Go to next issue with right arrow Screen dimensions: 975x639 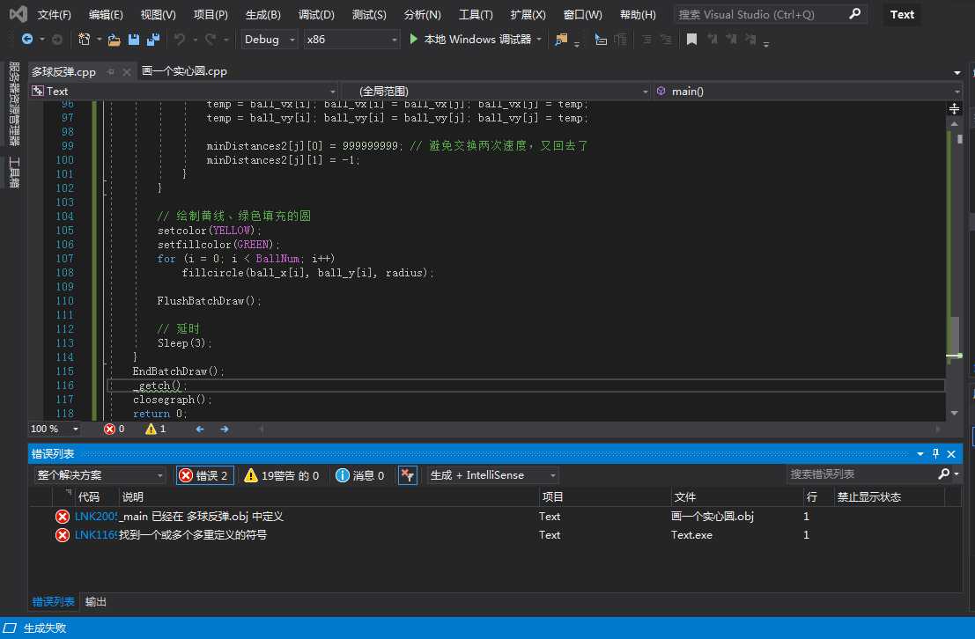pyautogui.click(x=225, y=429)
